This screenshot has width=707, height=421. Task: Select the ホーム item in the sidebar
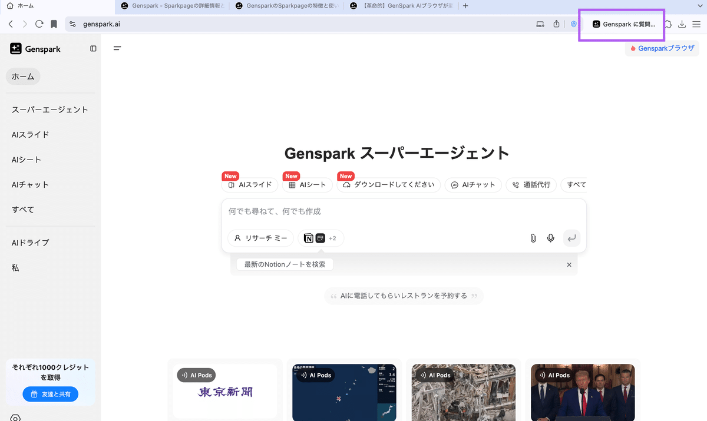click(22, 76)
